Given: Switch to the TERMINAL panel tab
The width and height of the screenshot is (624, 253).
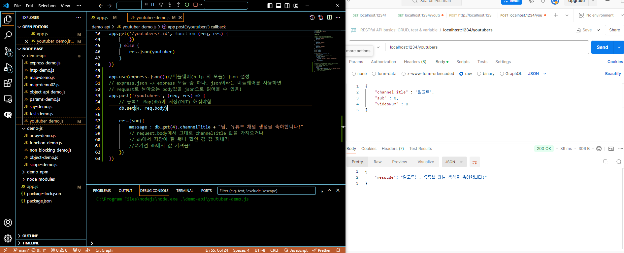Looking at the screenshot, I should [185, 191].
